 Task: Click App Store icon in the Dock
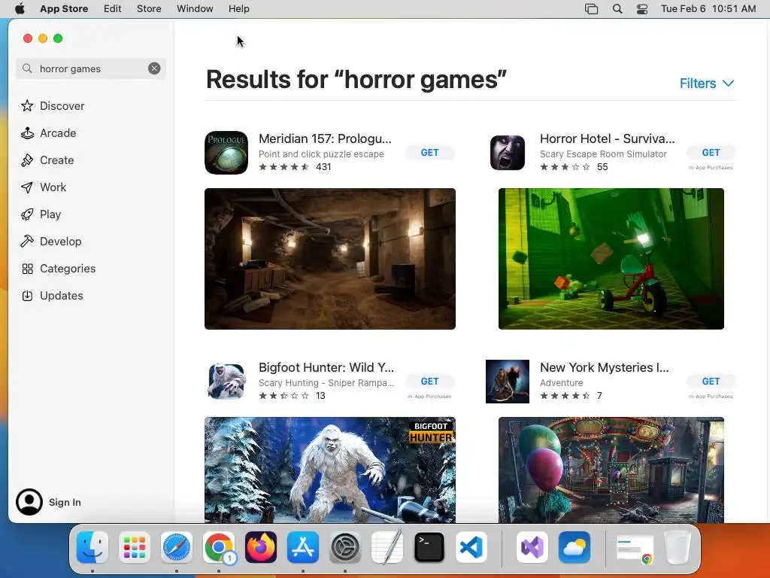(x=303, y=548)
